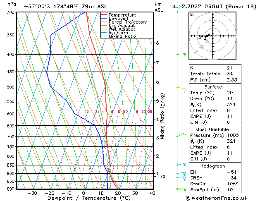The width and height of the screenshot is (260, 201).
Task: Click the hodograph wind circle plot
Action: coord(212,36)
